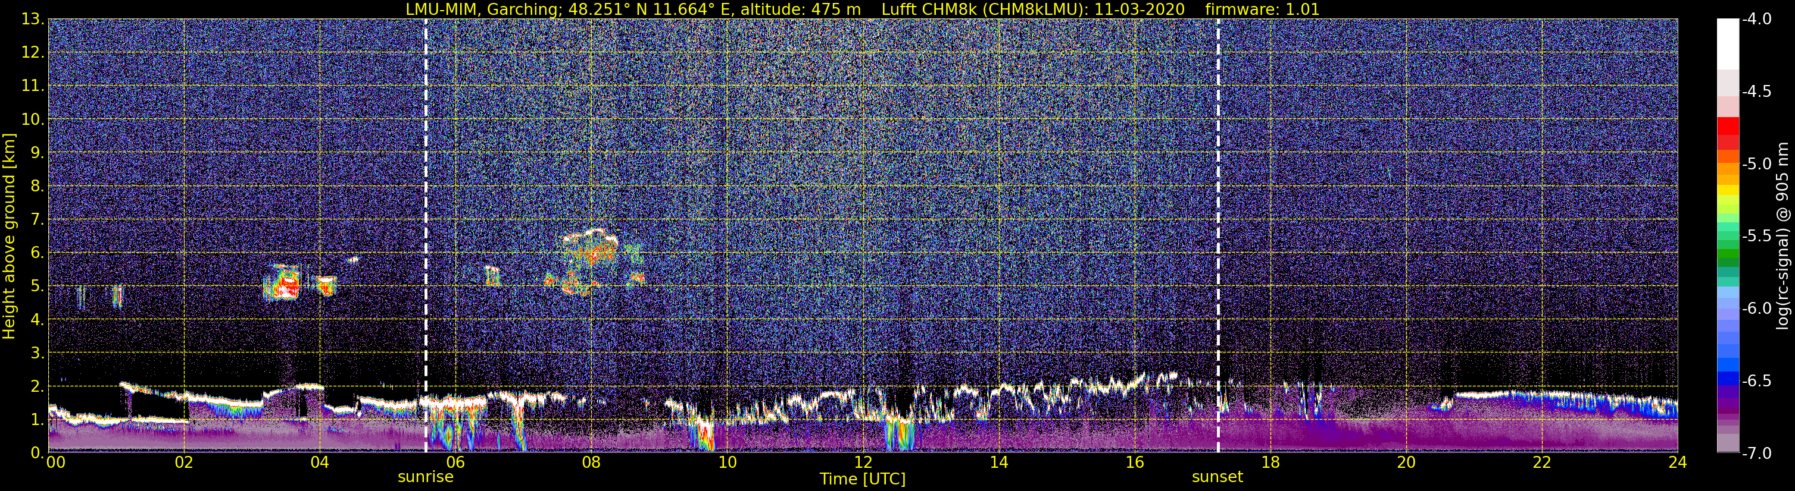Click time axis tick '16'
The image size is (1795, 491).
(x=1134, y=462)
